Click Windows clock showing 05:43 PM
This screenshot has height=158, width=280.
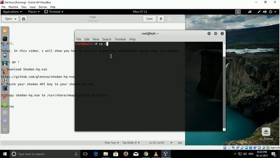click(x=262, y=154)
